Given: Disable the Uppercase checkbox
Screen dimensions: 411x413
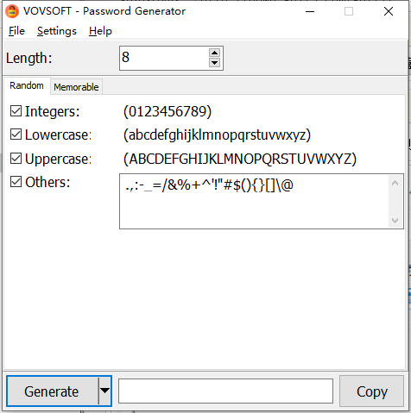Looking at the screenshot, I should (16, 159).
